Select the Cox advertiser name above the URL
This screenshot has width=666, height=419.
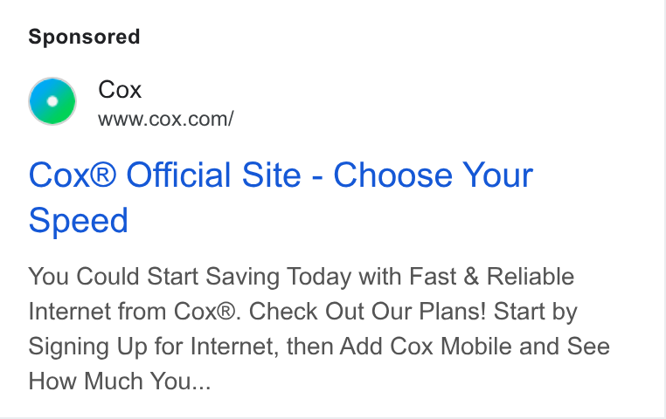tap(120, 90)
